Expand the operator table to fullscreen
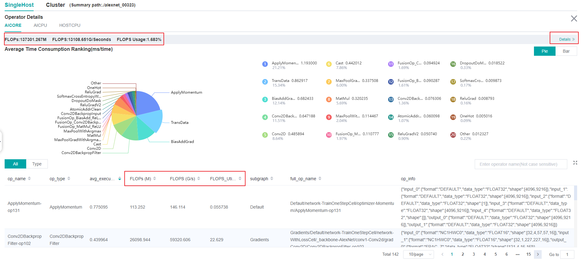The height and width of the screenshot is (264, 583). [575, 163]
